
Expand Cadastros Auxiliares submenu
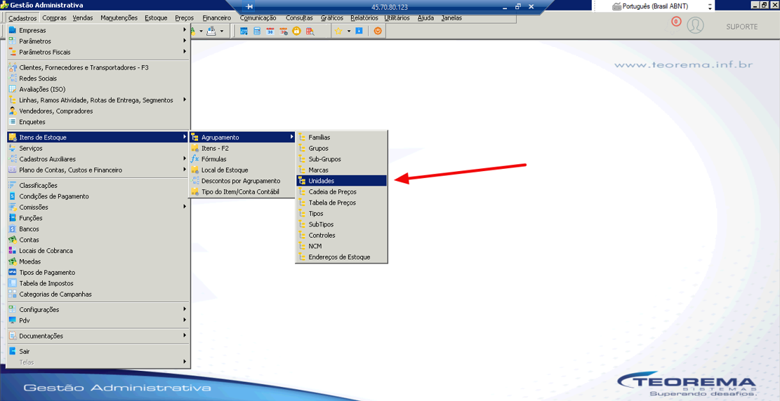coord(98,159)
